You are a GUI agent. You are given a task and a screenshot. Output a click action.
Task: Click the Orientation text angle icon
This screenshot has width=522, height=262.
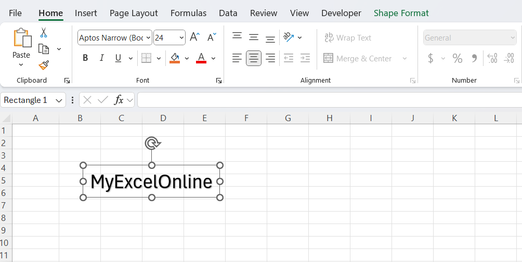(x=289, y=37)
